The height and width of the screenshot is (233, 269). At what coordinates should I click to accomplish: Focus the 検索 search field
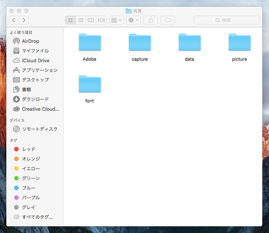(226, 20)
